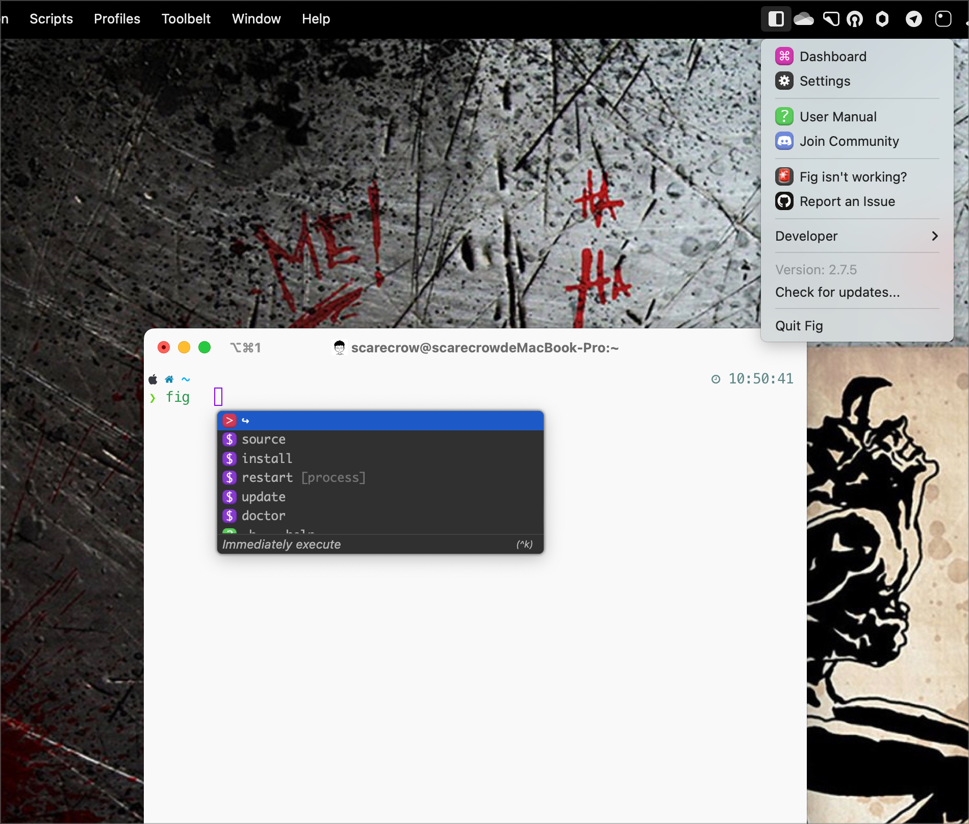
Task: Click the green question mark User Manual icon
Action: click(784, 116)
